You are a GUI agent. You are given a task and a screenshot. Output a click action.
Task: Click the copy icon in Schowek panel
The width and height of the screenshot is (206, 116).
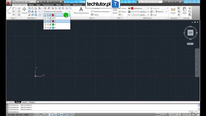pos(190,12)
